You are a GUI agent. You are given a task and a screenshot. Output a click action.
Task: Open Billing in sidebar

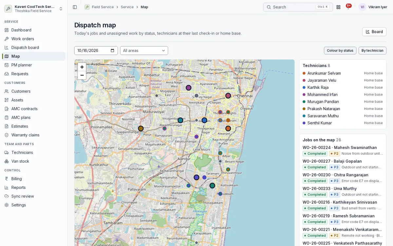34,179
